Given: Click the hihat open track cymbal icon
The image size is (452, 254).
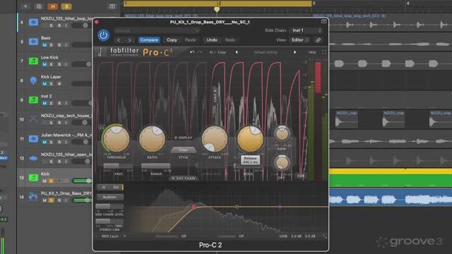Looking at the screenshot, I should pyautogui.click(x=33, y=158).
